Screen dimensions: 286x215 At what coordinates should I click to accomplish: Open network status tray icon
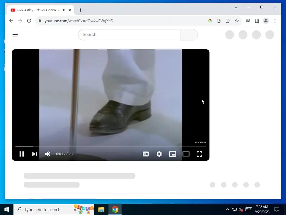point(234,209)
